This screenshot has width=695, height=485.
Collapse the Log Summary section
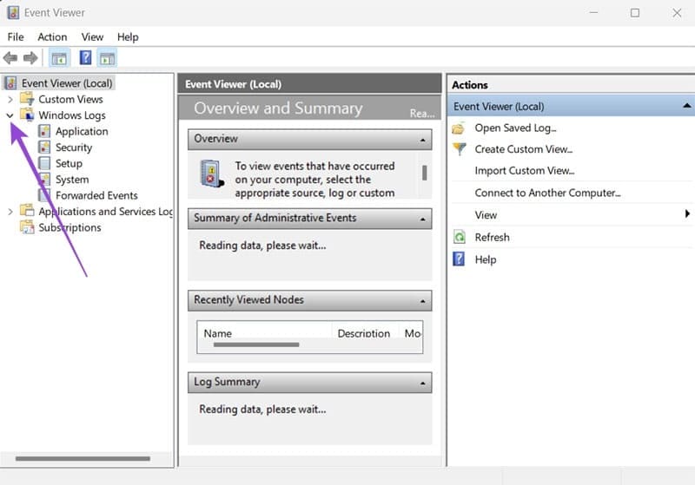[422, 383]
